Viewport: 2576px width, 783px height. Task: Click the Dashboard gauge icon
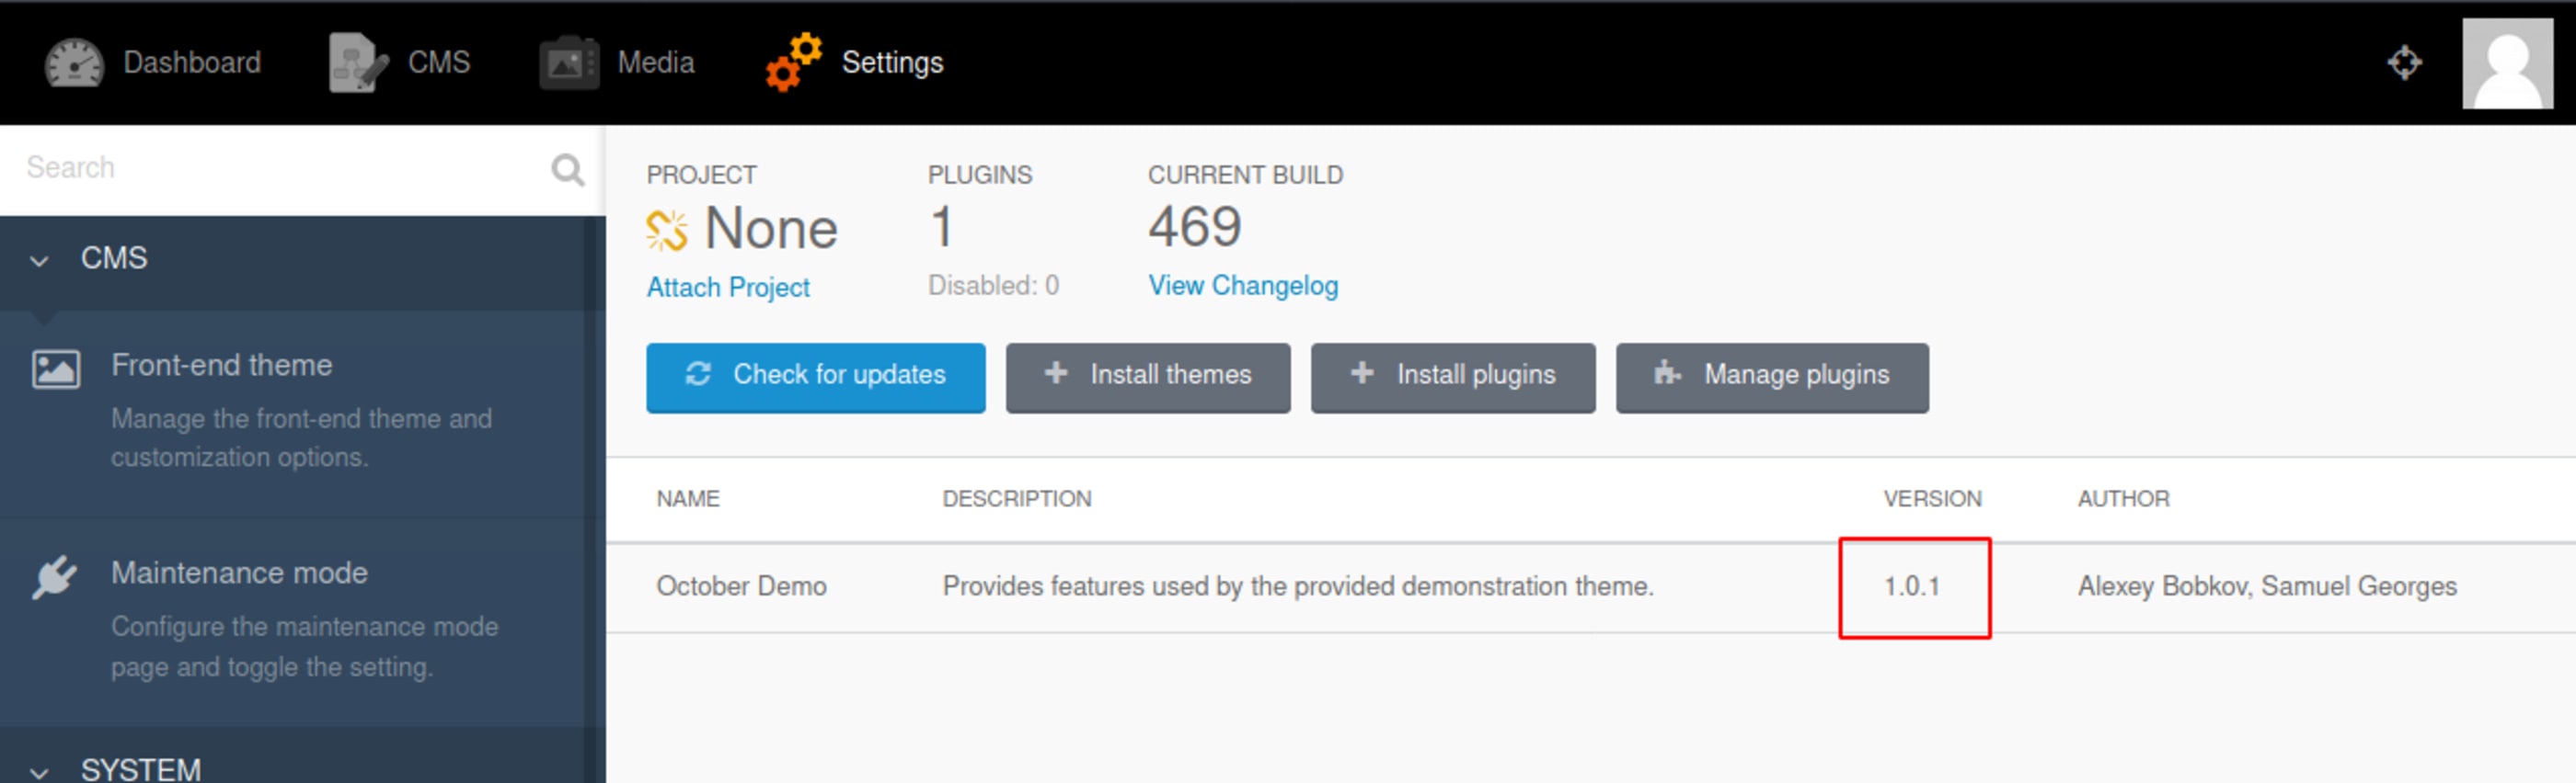(x=74, y=64)
